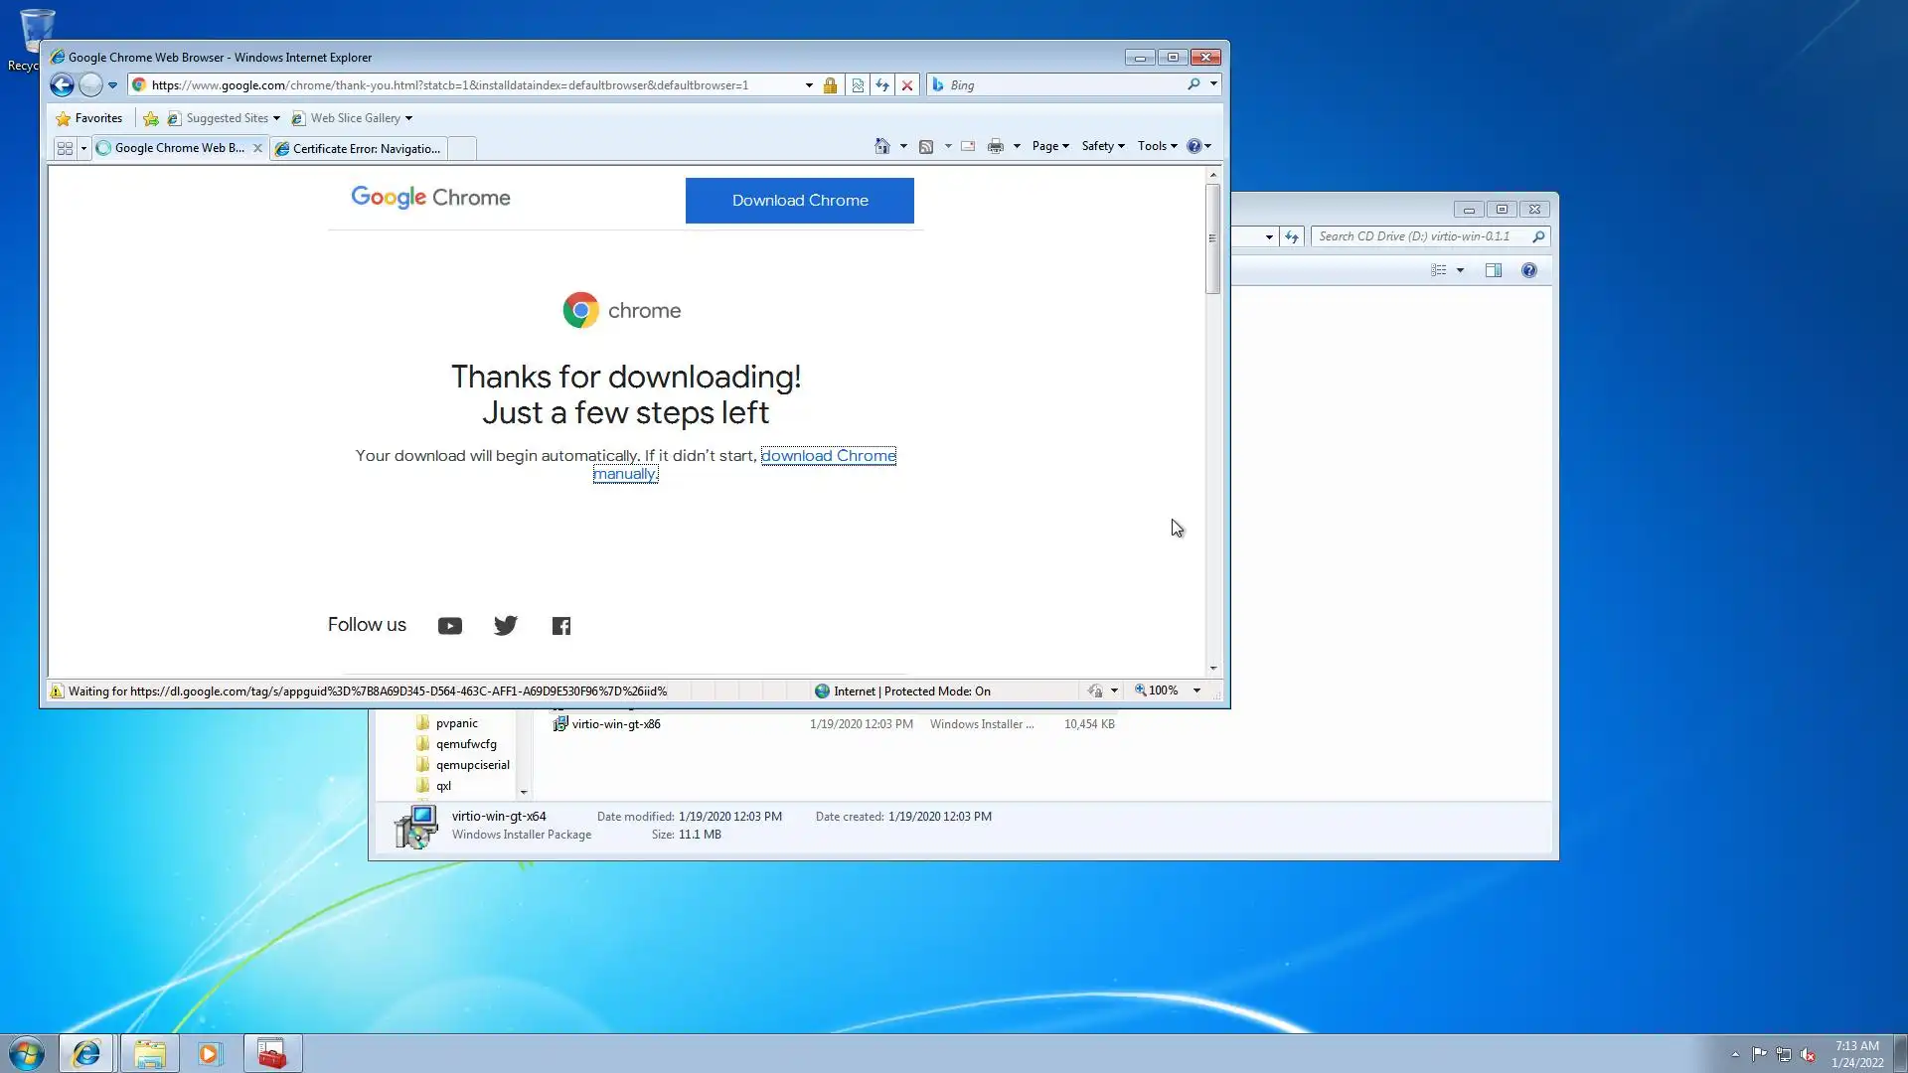Screen dimensions: 1908x1073
Task: Click the red Stop loading icon
Action: tap(907, 85)
